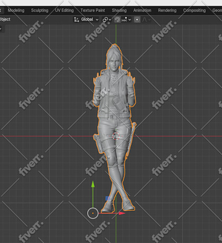The image size is (222, 243).
Task: Toggle the snap magnet icon
Action: (117, 20)
